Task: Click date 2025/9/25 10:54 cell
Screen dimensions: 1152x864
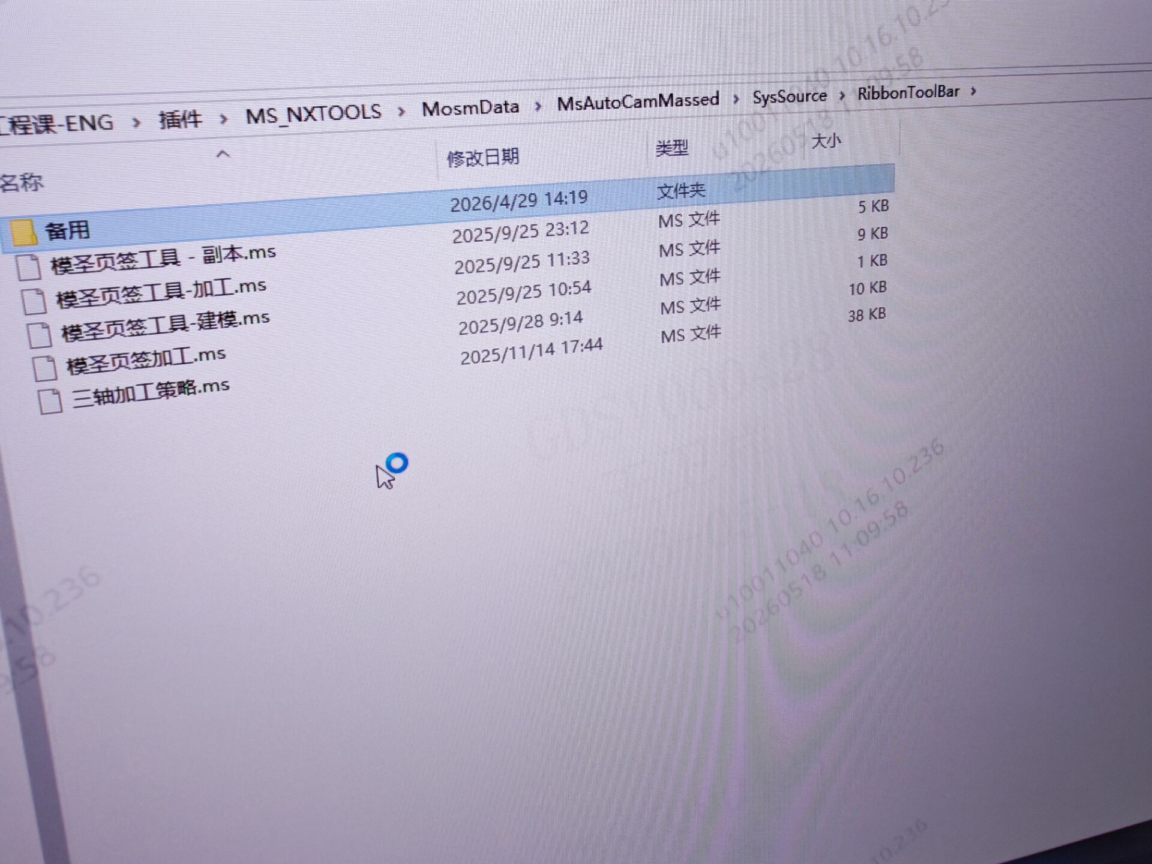Action: tap(524, 293)
